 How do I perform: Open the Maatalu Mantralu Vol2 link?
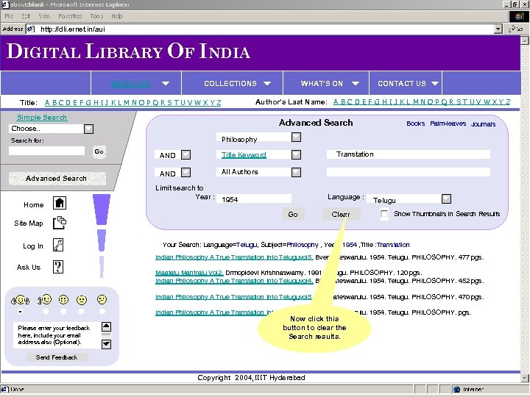[x=189, y=273]
